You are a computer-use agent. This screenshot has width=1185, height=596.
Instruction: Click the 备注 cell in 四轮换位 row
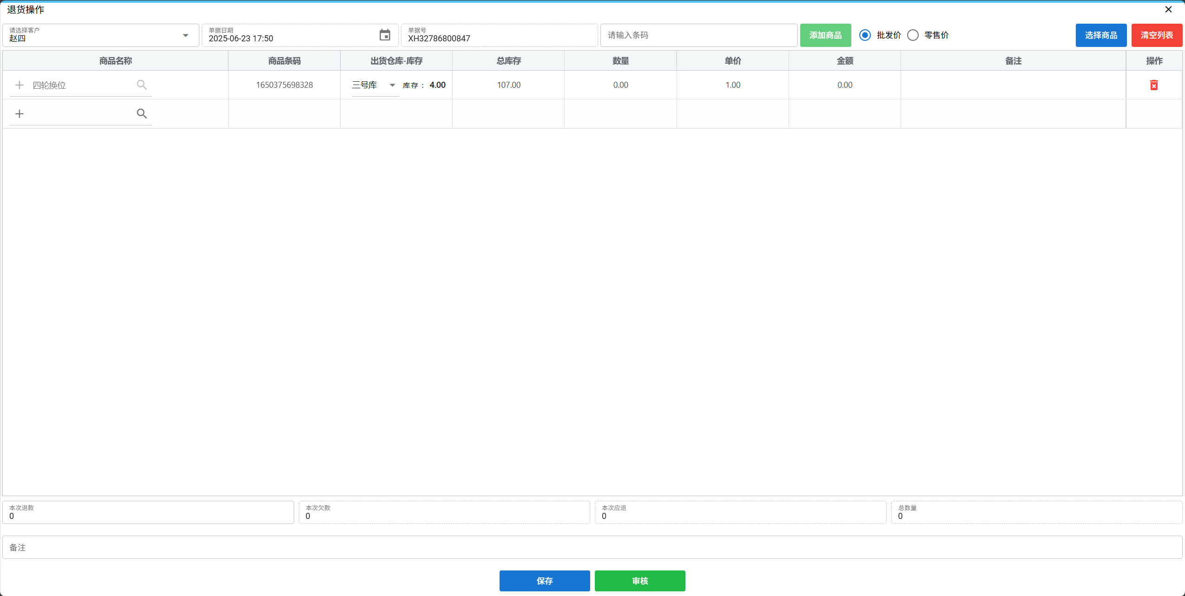click(1013, 85)
